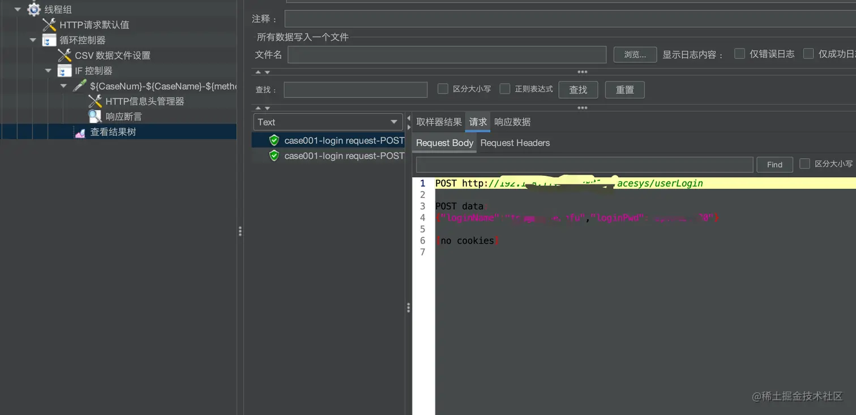Screen dimensions: 856x415
Task: Switch to the Request Headers sub-tab
Action: (x=515, y=143)
